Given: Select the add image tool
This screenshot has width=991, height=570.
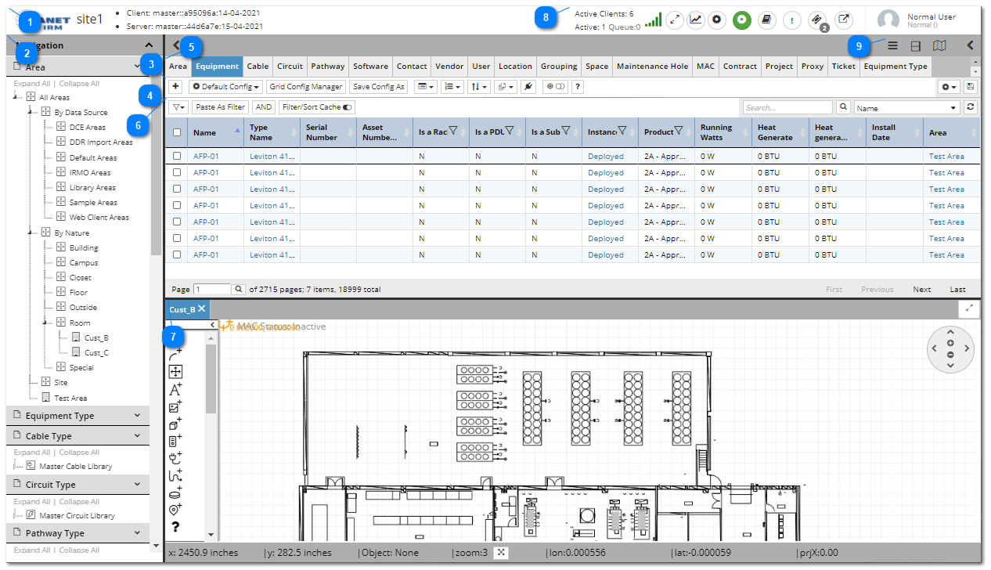Looking at the screenshot, I should (x=175, y=406).
